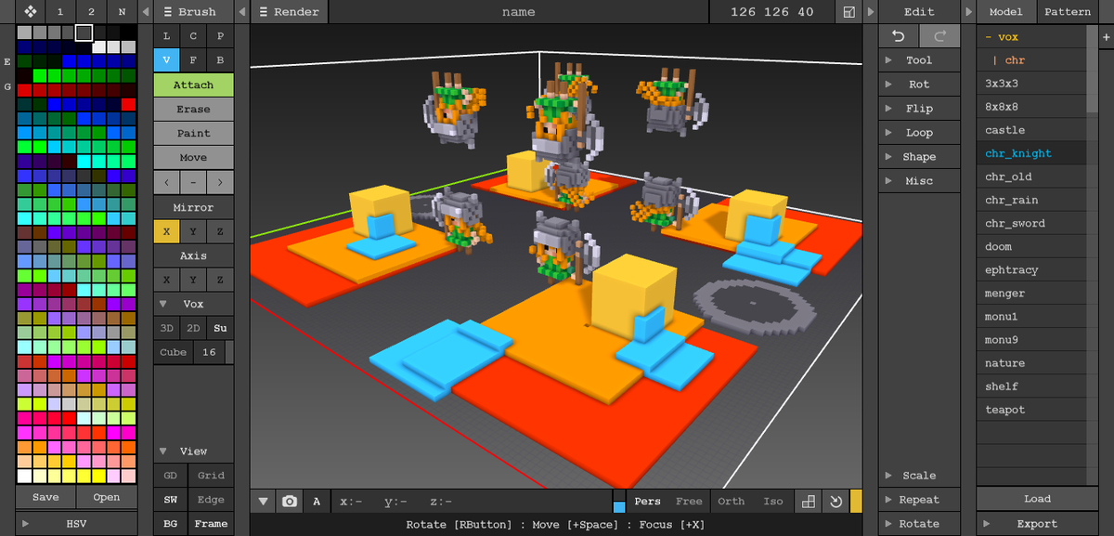The image size is (1114, 536).
Task: Expand the Tool section
Action: pos(919,59)
